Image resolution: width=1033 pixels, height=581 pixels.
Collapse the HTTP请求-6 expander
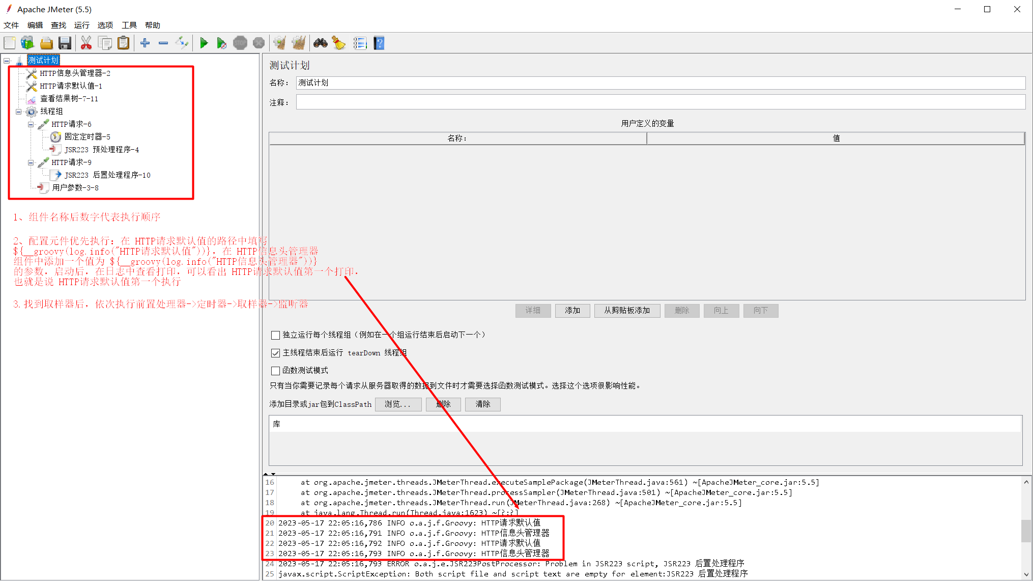click(x=31, y=124)
